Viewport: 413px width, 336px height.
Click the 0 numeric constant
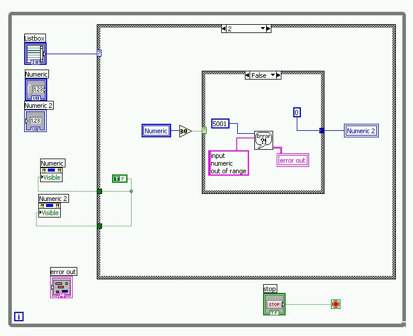297,113
